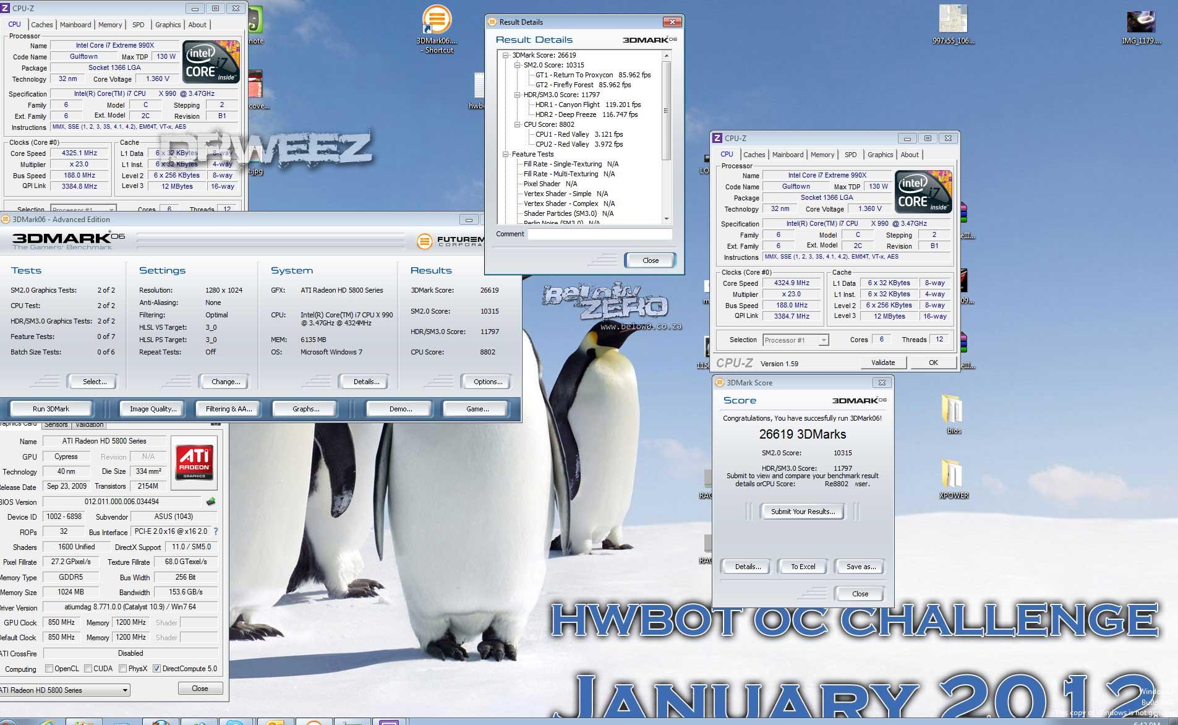Click the BIOS save chip icon in GPU-Z
1178x725 pixels.
coord(211,501)
